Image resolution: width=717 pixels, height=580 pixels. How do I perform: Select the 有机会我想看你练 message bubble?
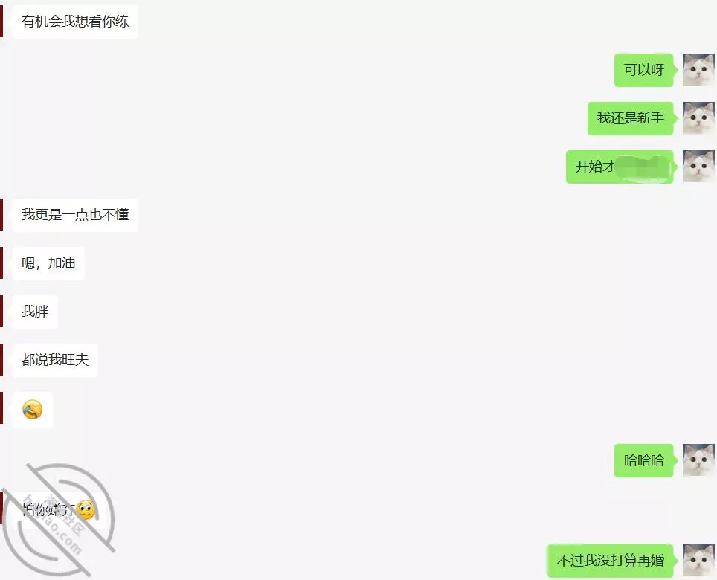point(75,22)
